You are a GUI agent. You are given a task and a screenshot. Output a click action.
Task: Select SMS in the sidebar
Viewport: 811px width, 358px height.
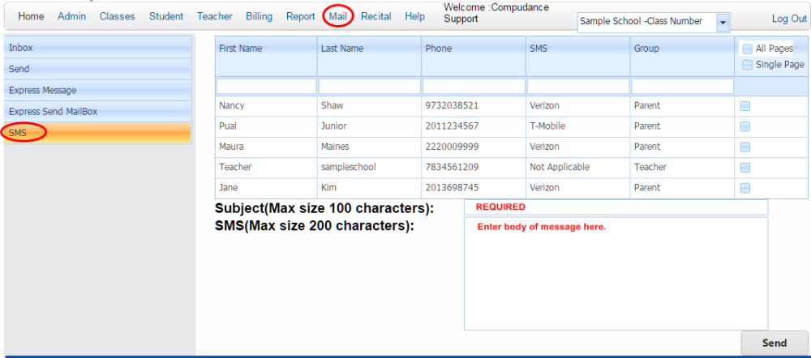coord(98,133)
